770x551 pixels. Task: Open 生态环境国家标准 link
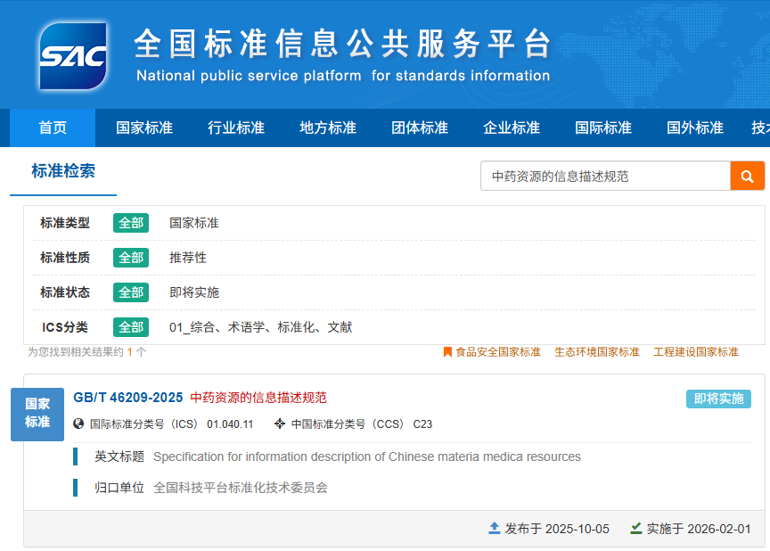pos(596,351)
